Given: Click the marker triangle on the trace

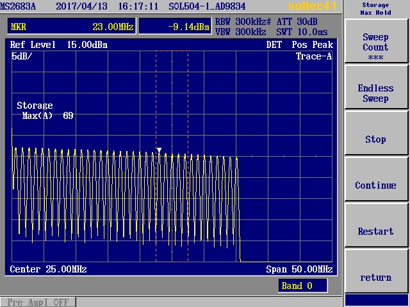Looking at the screenshot, I should point(159,150).
